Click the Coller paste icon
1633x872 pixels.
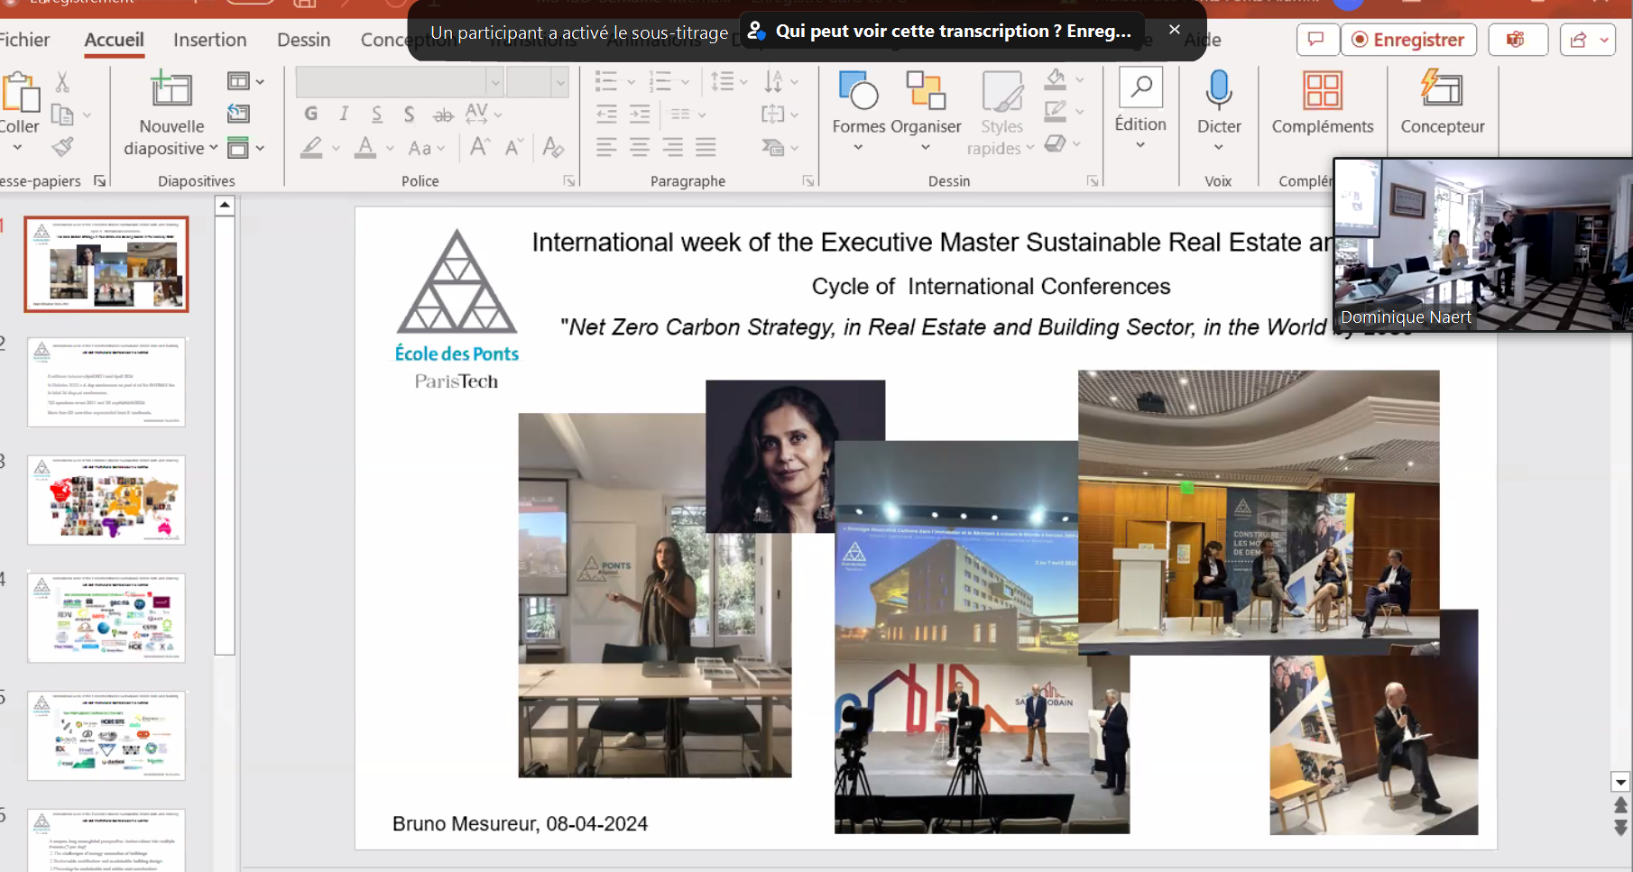(20, 92)
